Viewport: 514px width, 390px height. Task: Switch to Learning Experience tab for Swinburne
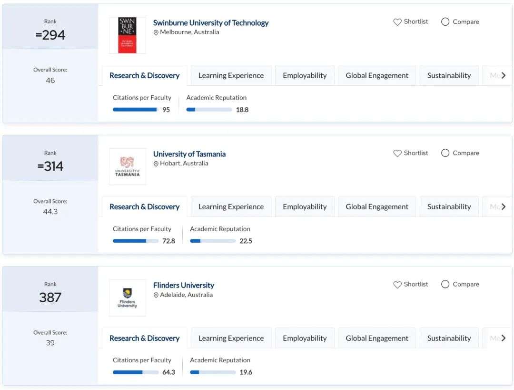pos(231,75)
